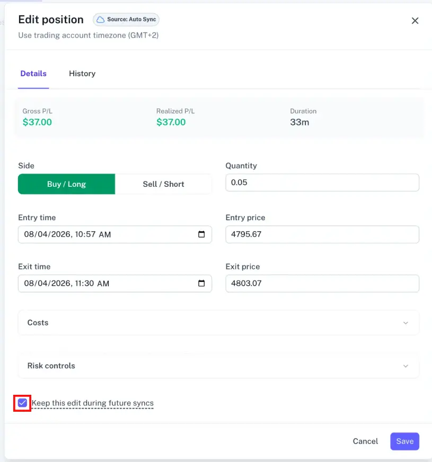
Task: Check Keep this edit during future syncs
Action: click(22, 403)
